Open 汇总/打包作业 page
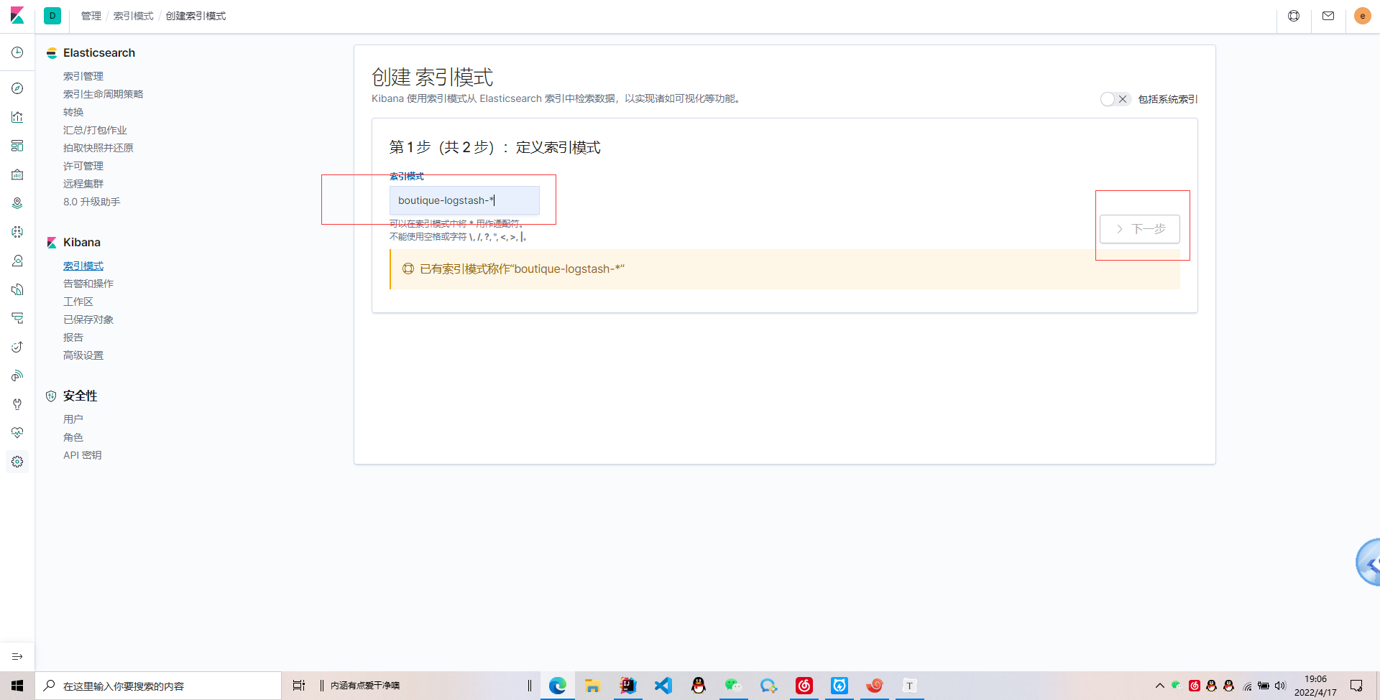This screenshot has height=700, width=1380. point(95,130)
